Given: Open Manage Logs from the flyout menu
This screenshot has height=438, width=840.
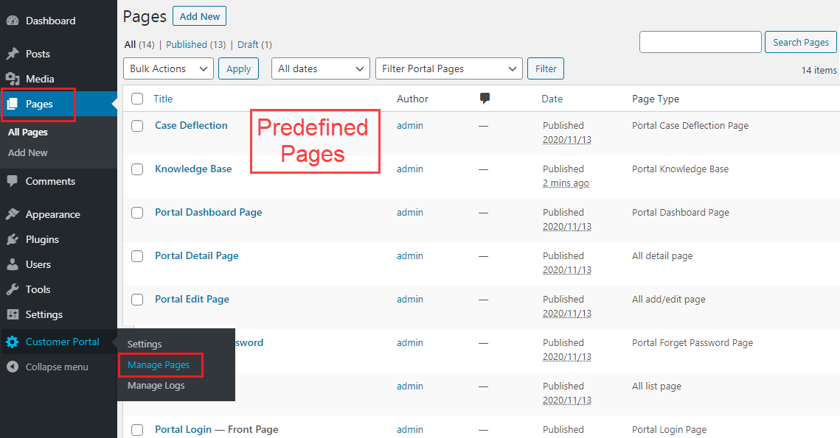Looking at the screenshot, I should [156, 386].
